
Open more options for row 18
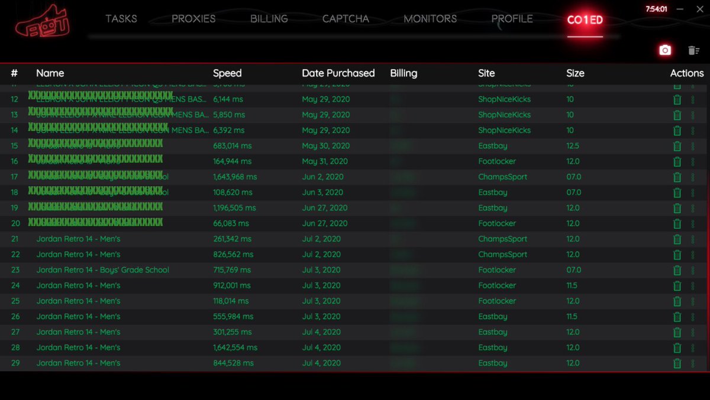pyautogui.click(x=693, y=193)
